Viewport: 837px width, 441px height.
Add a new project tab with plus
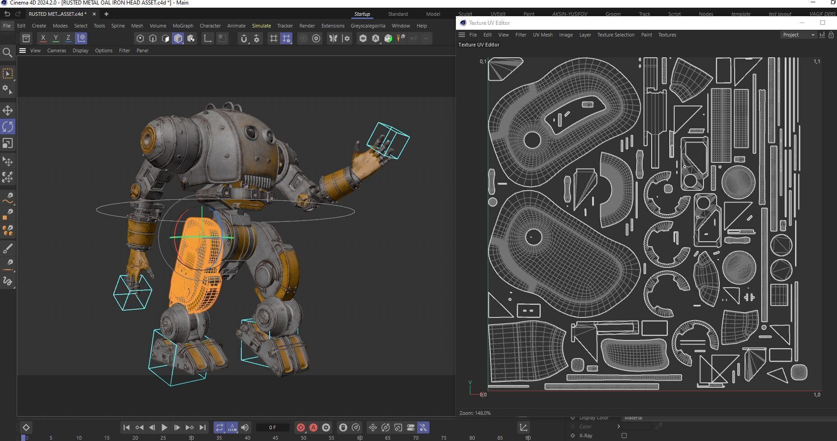point(106,14)
